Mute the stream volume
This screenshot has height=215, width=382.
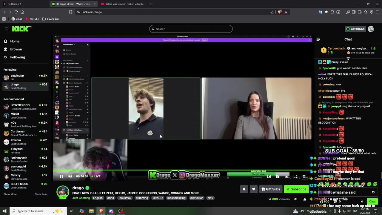click(70, 176)
